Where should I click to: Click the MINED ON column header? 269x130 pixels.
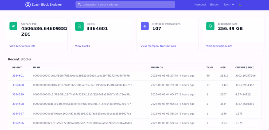pyautogui.click(x=157, y=67)
